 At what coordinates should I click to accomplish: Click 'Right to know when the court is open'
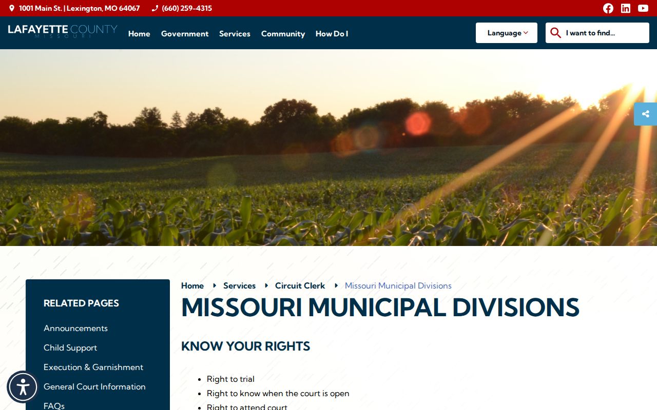click(278, 393)
